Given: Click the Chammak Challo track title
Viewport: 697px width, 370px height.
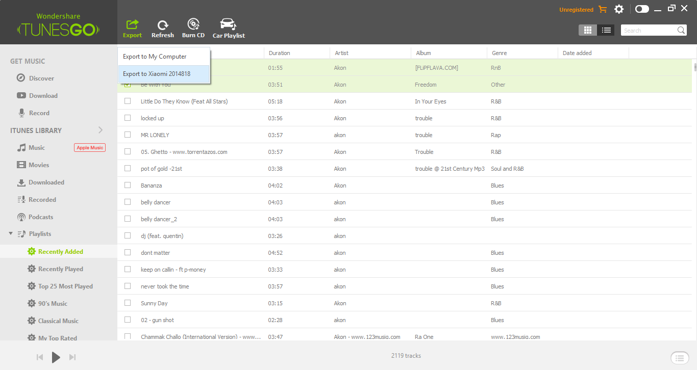Looking at the screenshot, I should pyautogui.click(x=201, y=337).
